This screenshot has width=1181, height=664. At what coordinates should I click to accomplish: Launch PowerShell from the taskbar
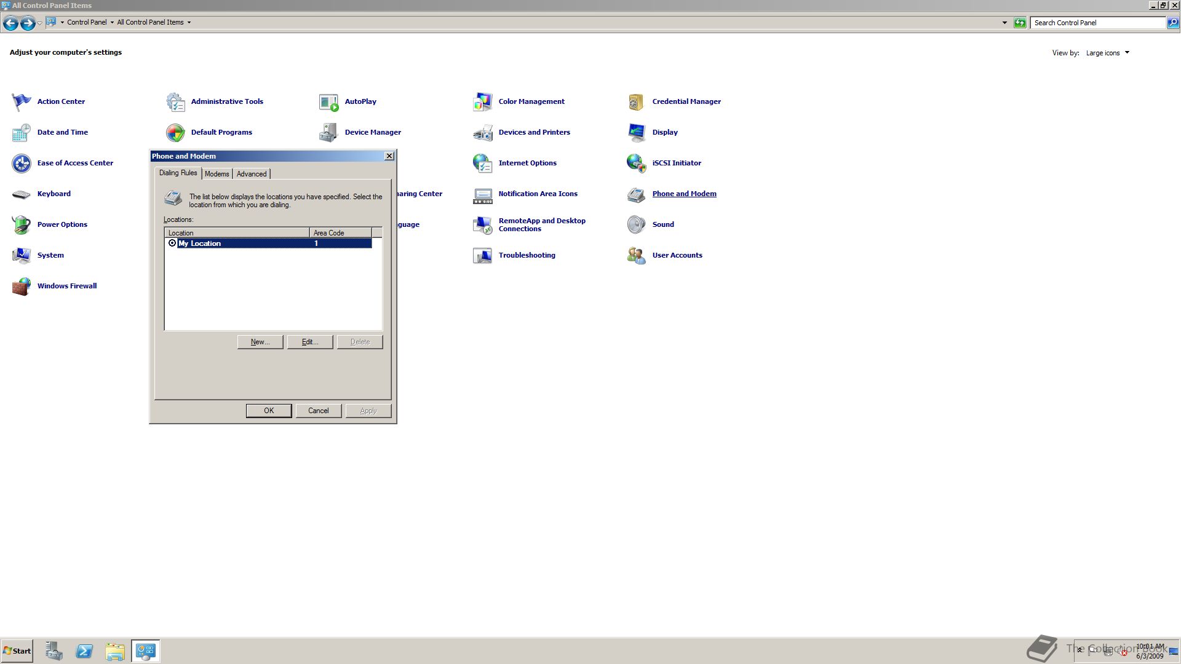84,651
